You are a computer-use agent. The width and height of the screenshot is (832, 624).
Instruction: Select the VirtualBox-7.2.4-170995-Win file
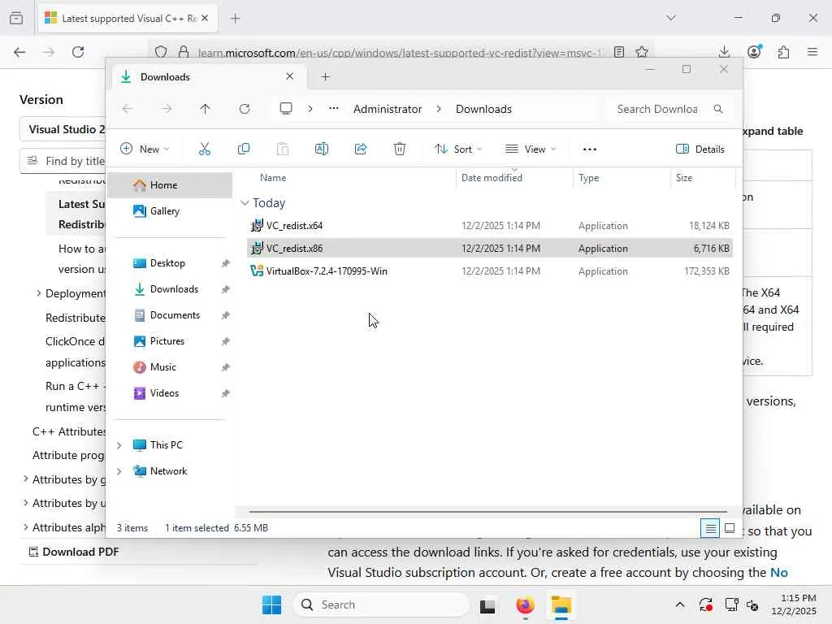pos(490,271)
